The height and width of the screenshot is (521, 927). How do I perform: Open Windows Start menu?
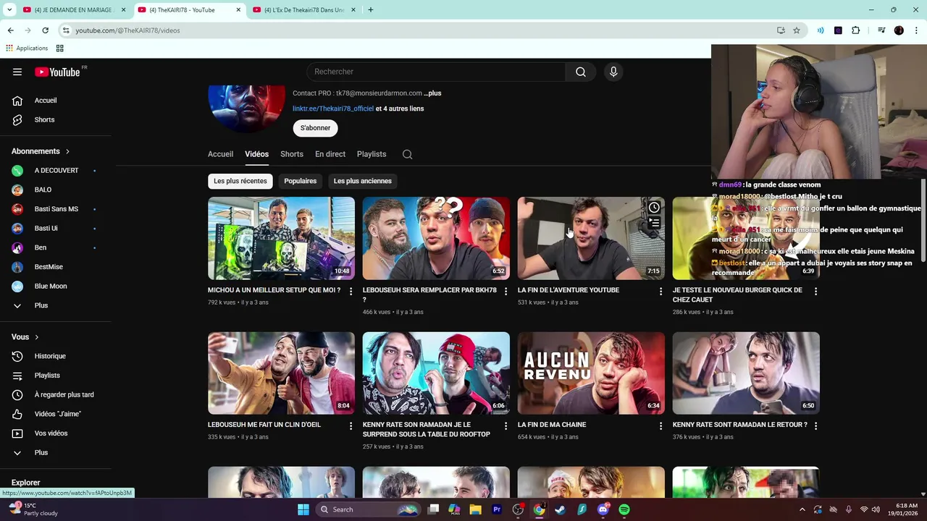point(303,509)
